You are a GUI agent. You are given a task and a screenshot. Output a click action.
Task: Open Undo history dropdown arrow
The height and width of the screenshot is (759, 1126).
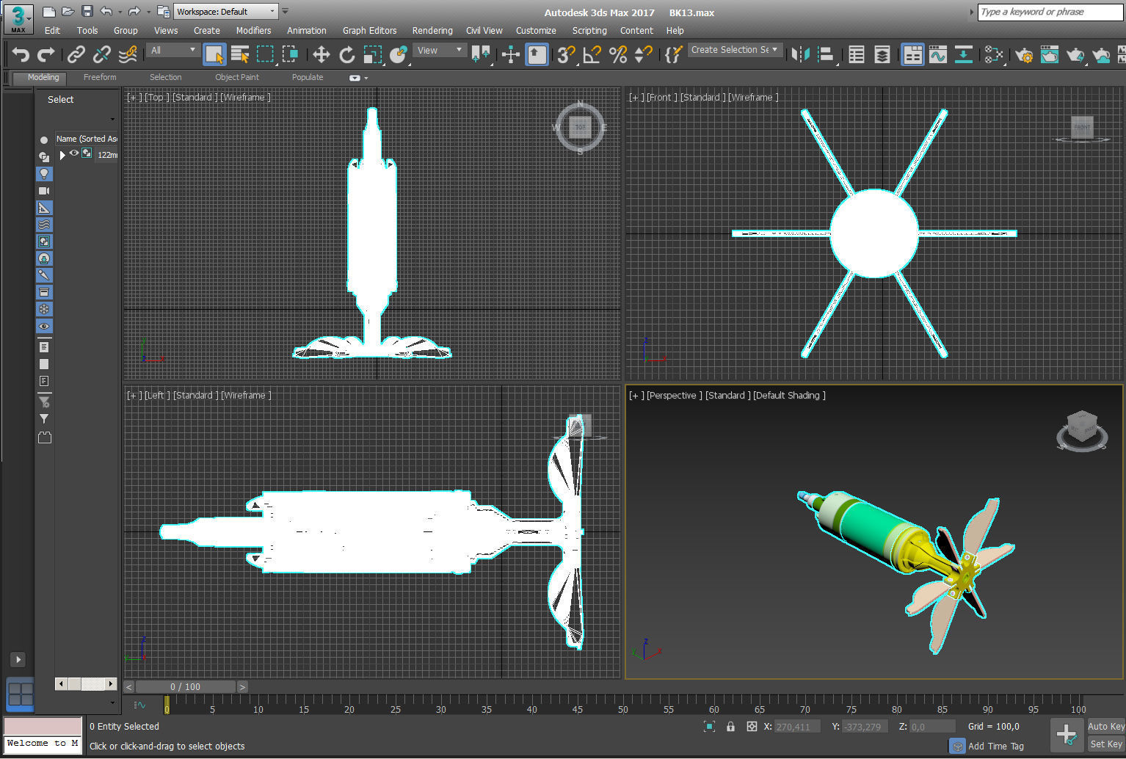click(120, 12)
